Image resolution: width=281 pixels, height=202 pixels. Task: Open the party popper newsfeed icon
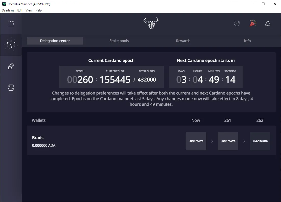tap(253, 23)
